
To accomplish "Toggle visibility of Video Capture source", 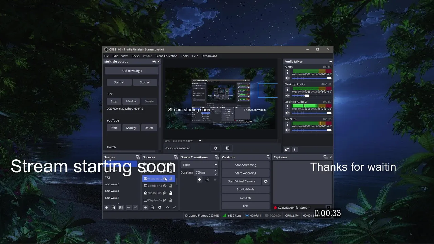I will (165, 193).
